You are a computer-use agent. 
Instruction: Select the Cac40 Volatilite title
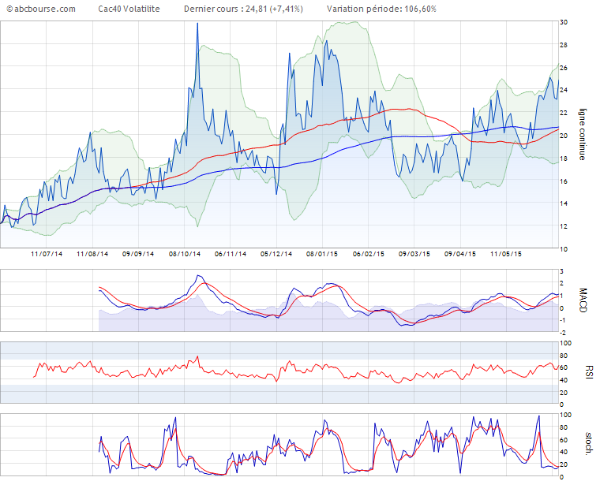point(129,9)
